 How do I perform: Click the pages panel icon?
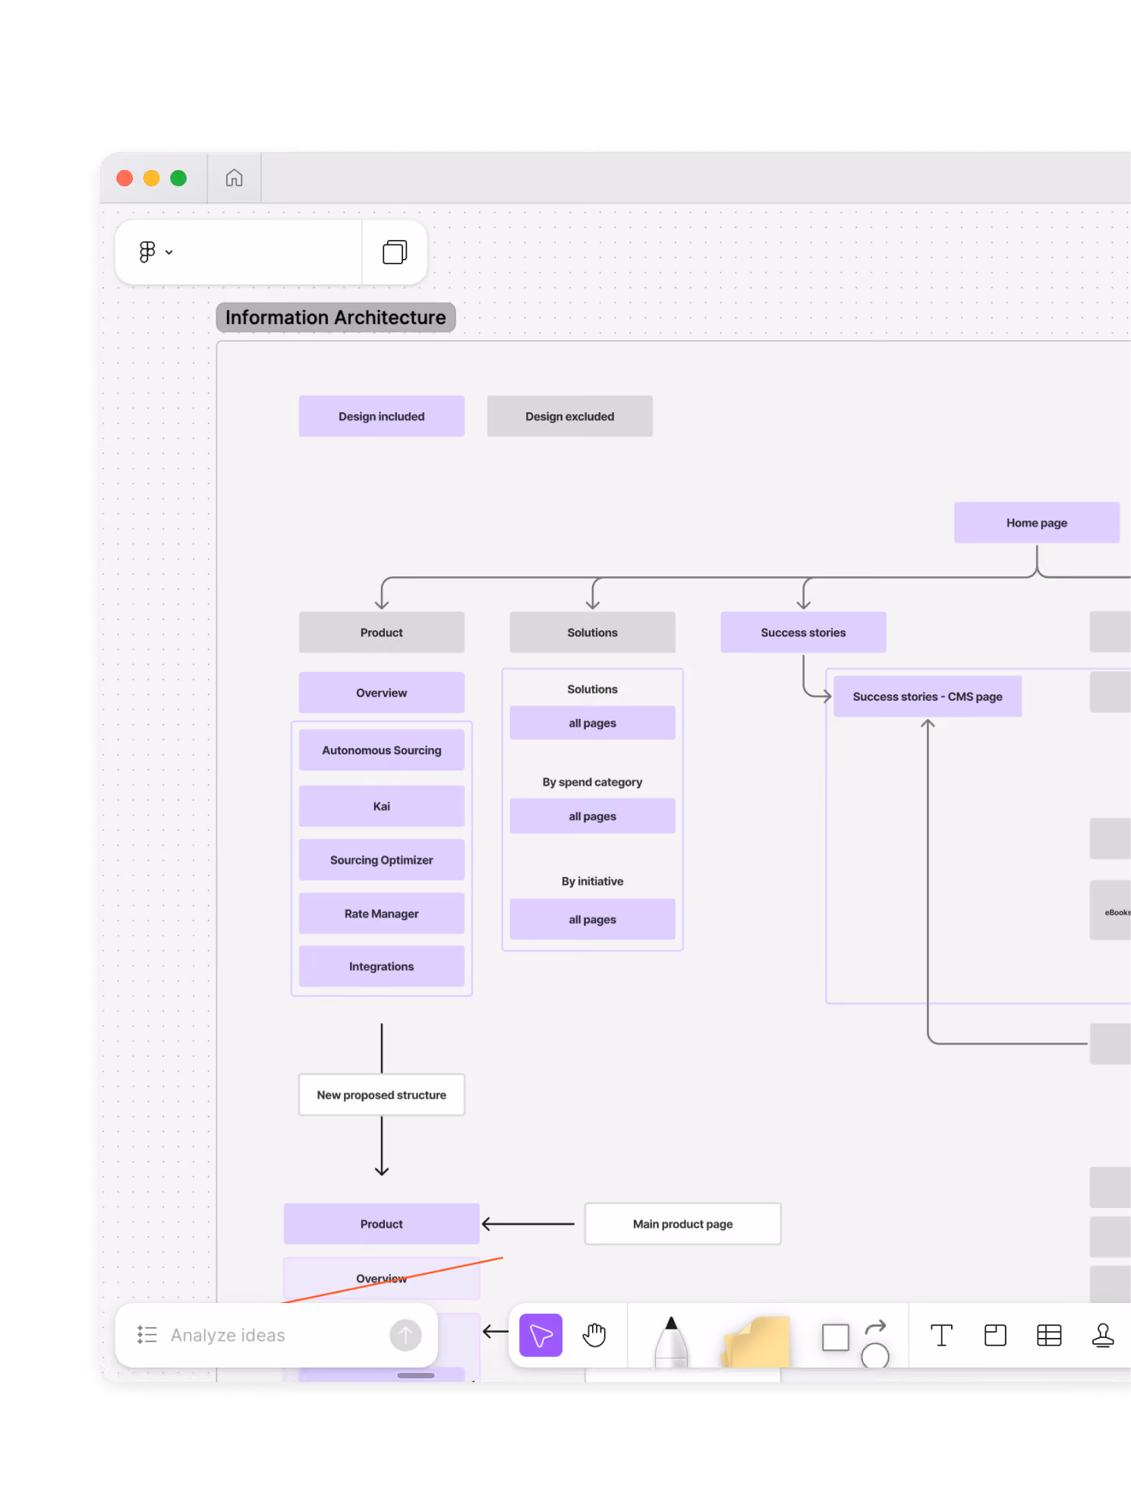click(395, 251)
